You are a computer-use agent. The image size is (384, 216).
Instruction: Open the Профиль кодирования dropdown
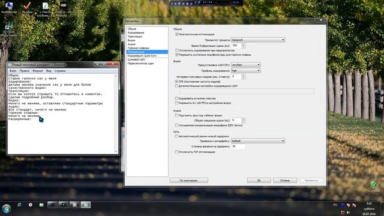246,71
